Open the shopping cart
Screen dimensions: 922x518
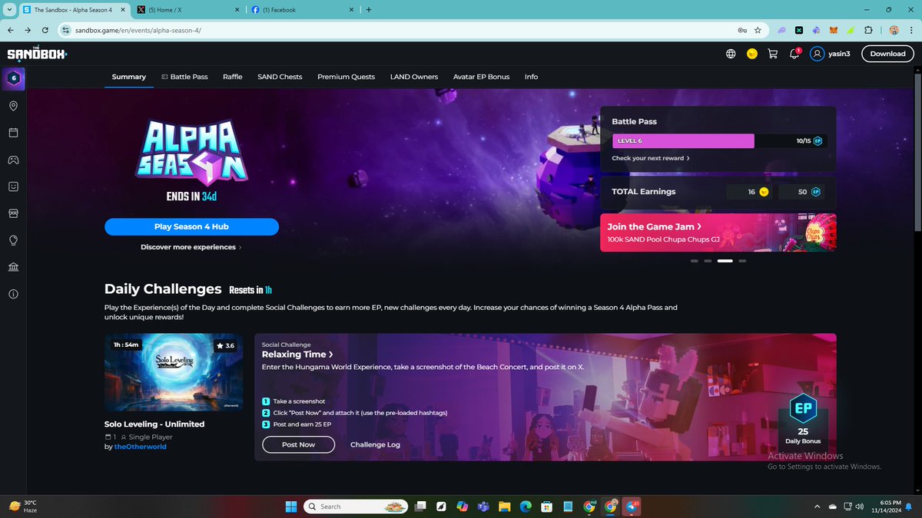pyautogui.click(x=773, y=54)
